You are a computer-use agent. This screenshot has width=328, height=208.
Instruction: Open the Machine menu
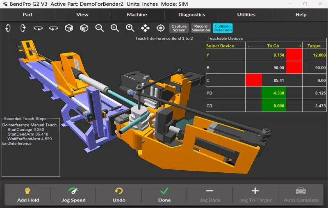pos(137,15)
